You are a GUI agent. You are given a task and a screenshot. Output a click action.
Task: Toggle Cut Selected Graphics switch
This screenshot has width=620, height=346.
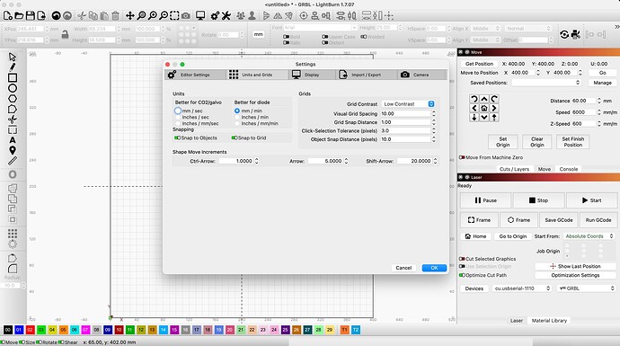point(462,259)
